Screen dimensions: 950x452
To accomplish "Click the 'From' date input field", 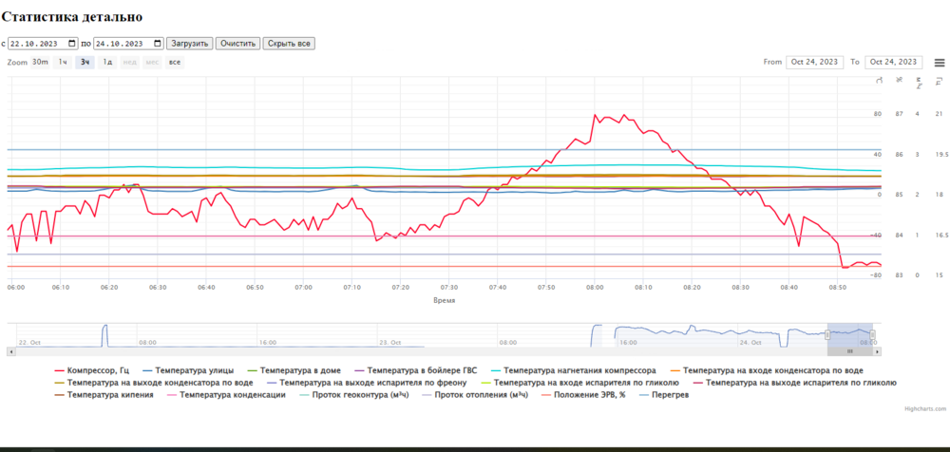I will (x=815, y=63).
